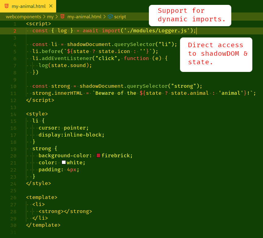Click line number 26 in gutter
The width and height of the screenshot is (263, 238).
(13, 198)
